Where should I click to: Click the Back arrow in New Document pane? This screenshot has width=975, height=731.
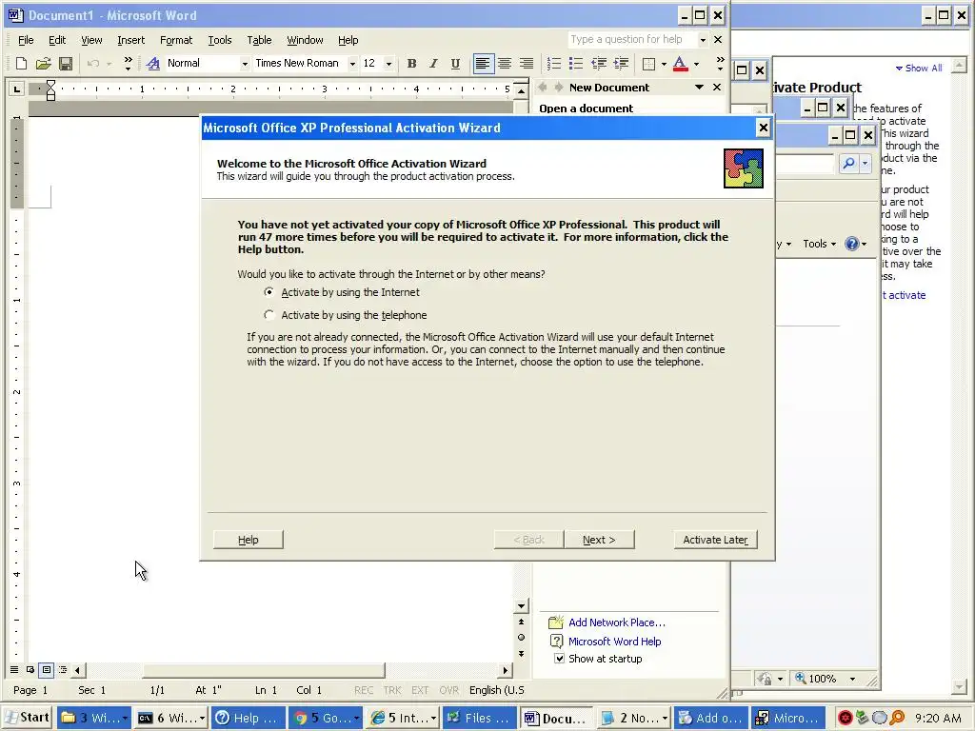(542, 88)
